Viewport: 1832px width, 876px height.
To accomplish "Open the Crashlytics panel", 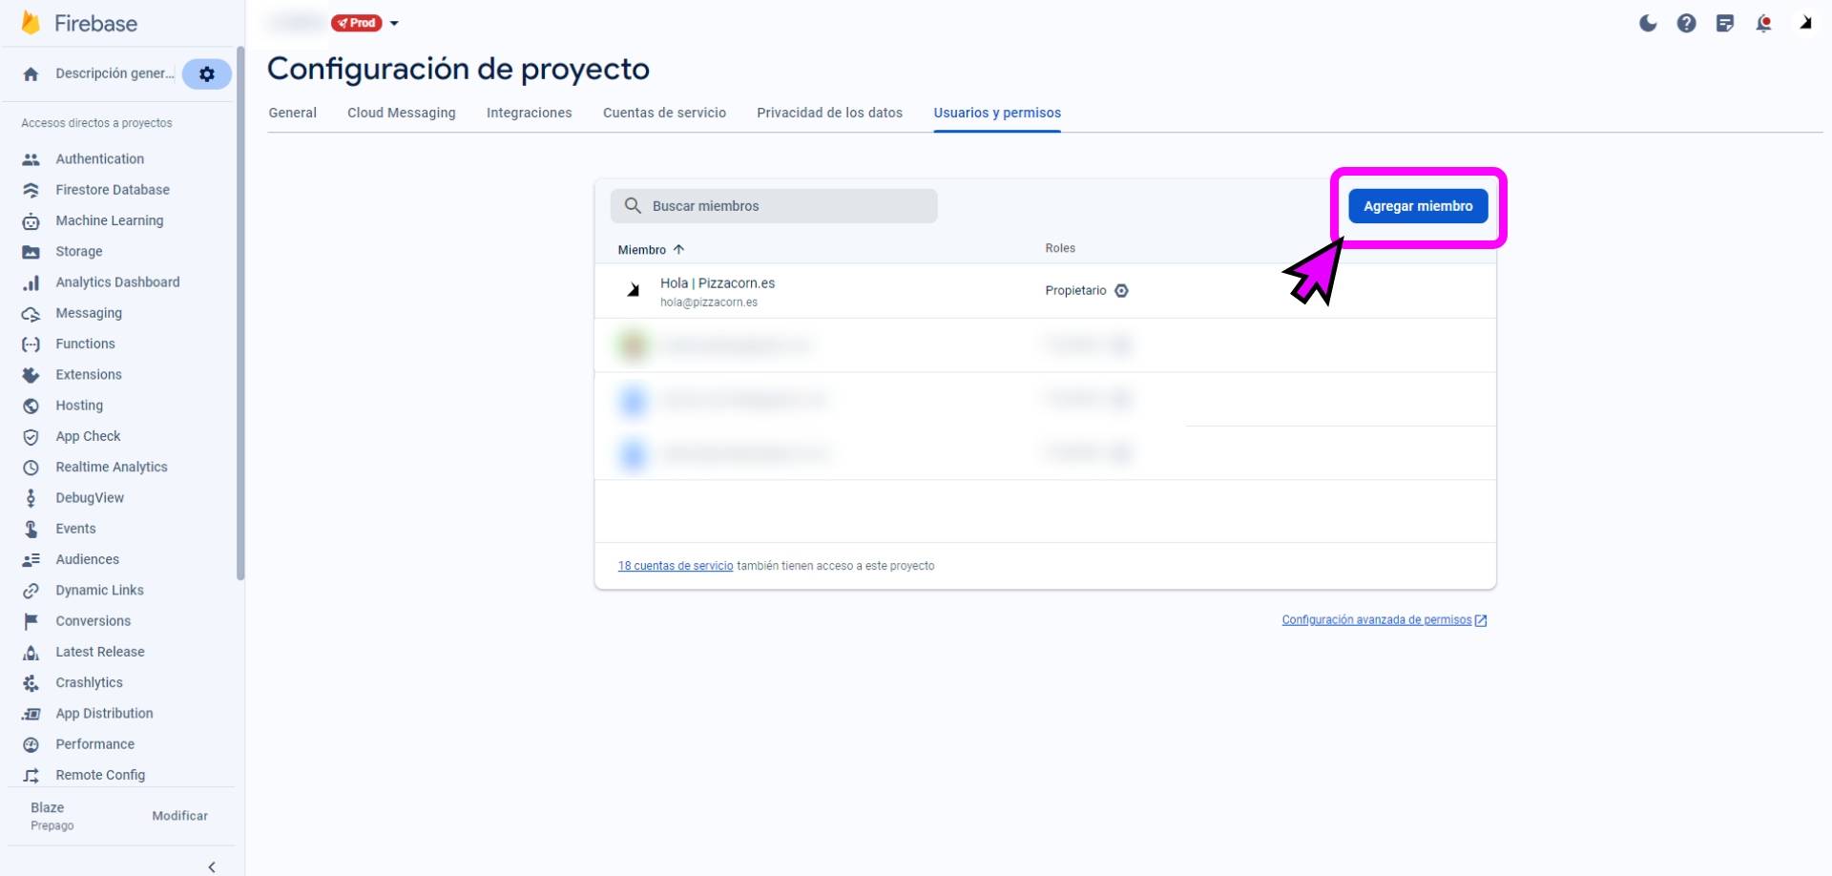I will (89, 682).
